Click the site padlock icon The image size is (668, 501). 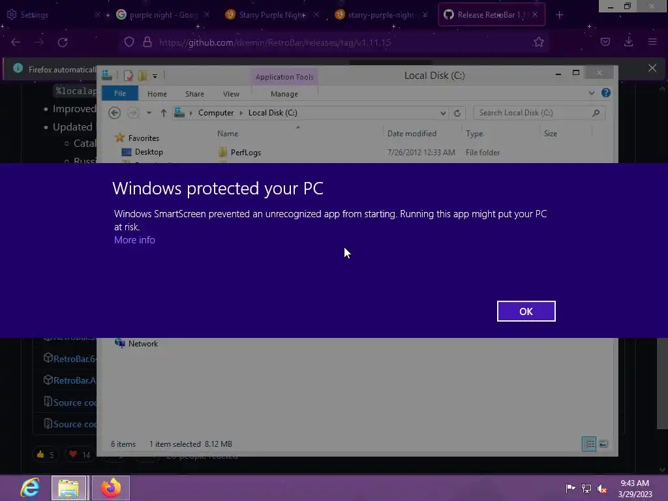[x=147, y=42]
